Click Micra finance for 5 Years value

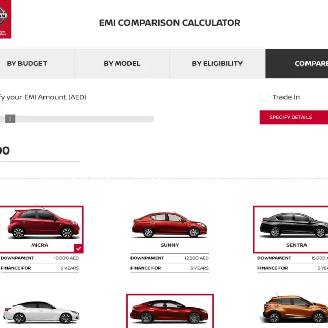pos(70,268)
